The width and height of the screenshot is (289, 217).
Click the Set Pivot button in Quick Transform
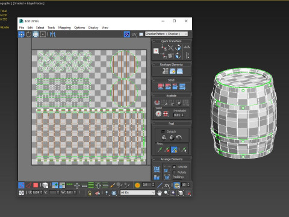click(156, 51)
